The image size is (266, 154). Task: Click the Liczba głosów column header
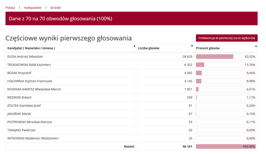pos(149,48)
